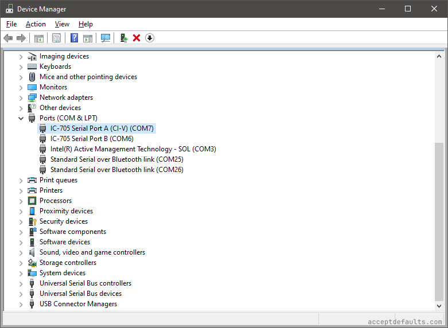
Task: Click Scan for hardware changes icon
Action: (106, 38)
